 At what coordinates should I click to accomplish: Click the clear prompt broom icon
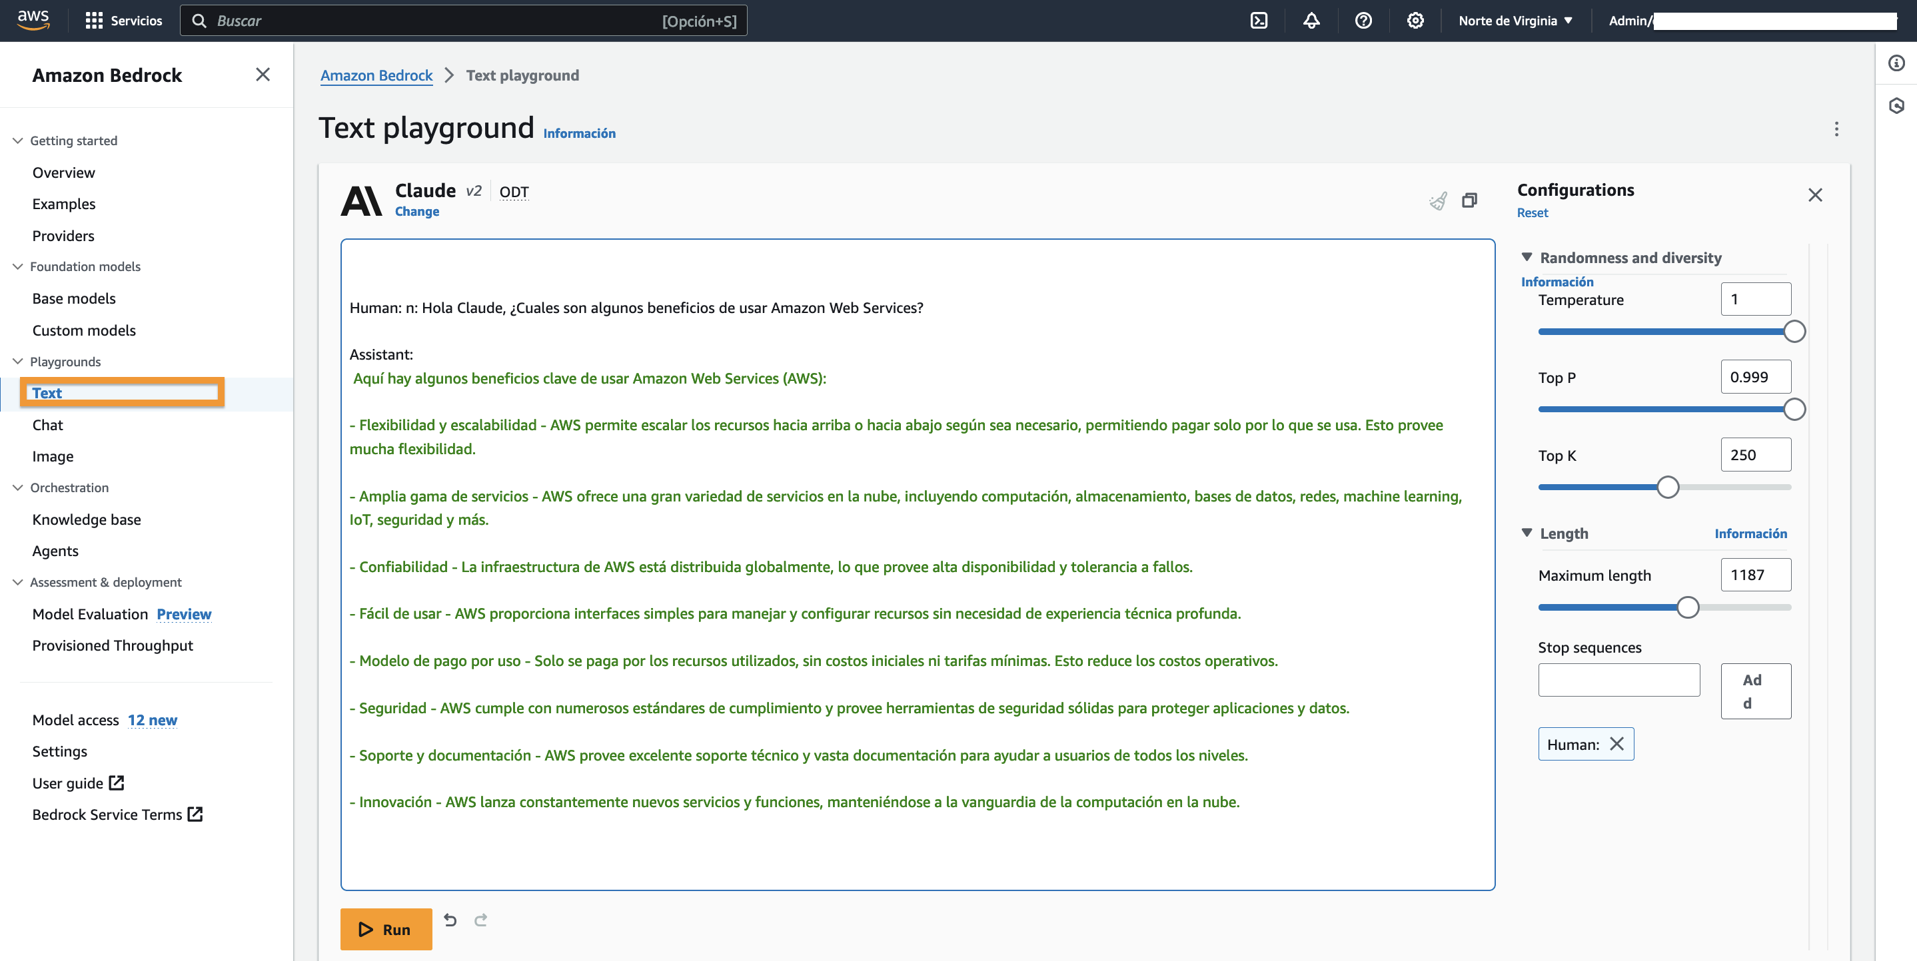pyautogui.click(x=1438, y=201)
